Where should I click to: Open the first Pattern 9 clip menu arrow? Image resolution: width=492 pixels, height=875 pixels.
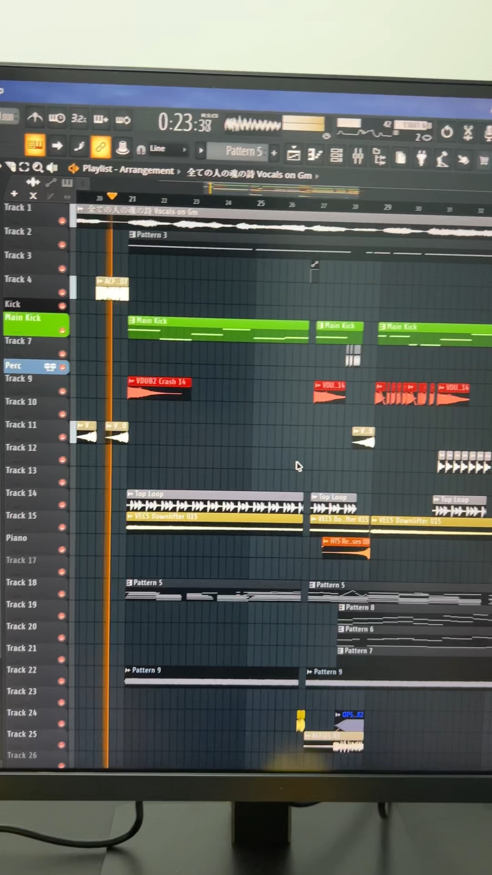point(128,670)
